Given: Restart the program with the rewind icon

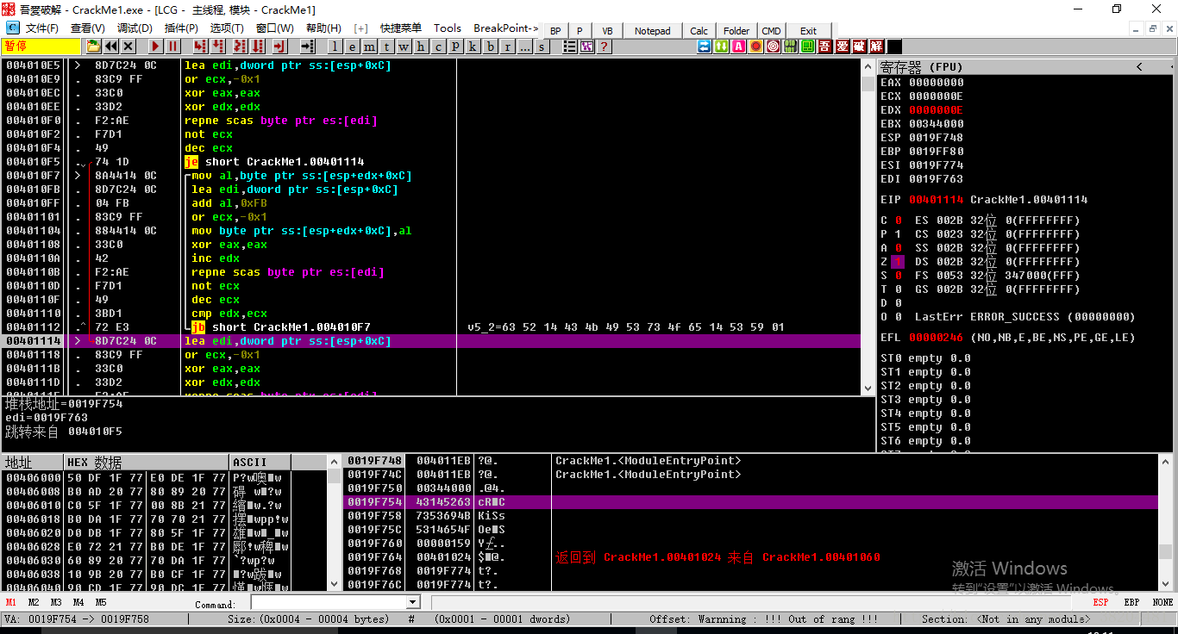Looking at the screenshot, I should click(111, 47).
